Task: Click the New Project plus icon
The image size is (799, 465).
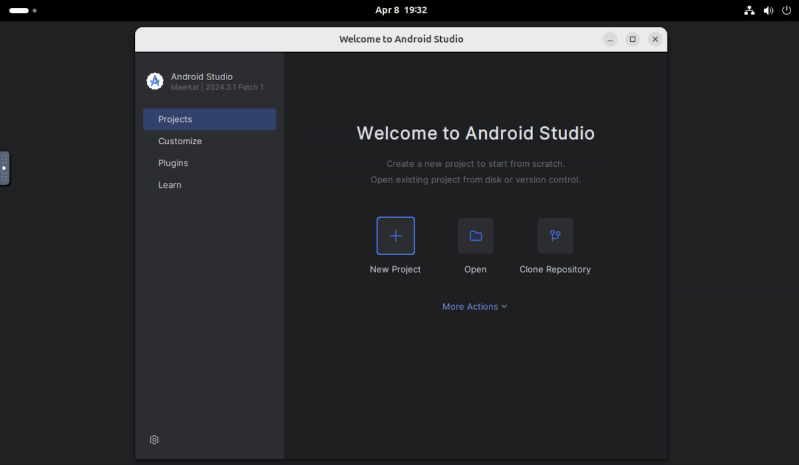Action: coord(395,236)
